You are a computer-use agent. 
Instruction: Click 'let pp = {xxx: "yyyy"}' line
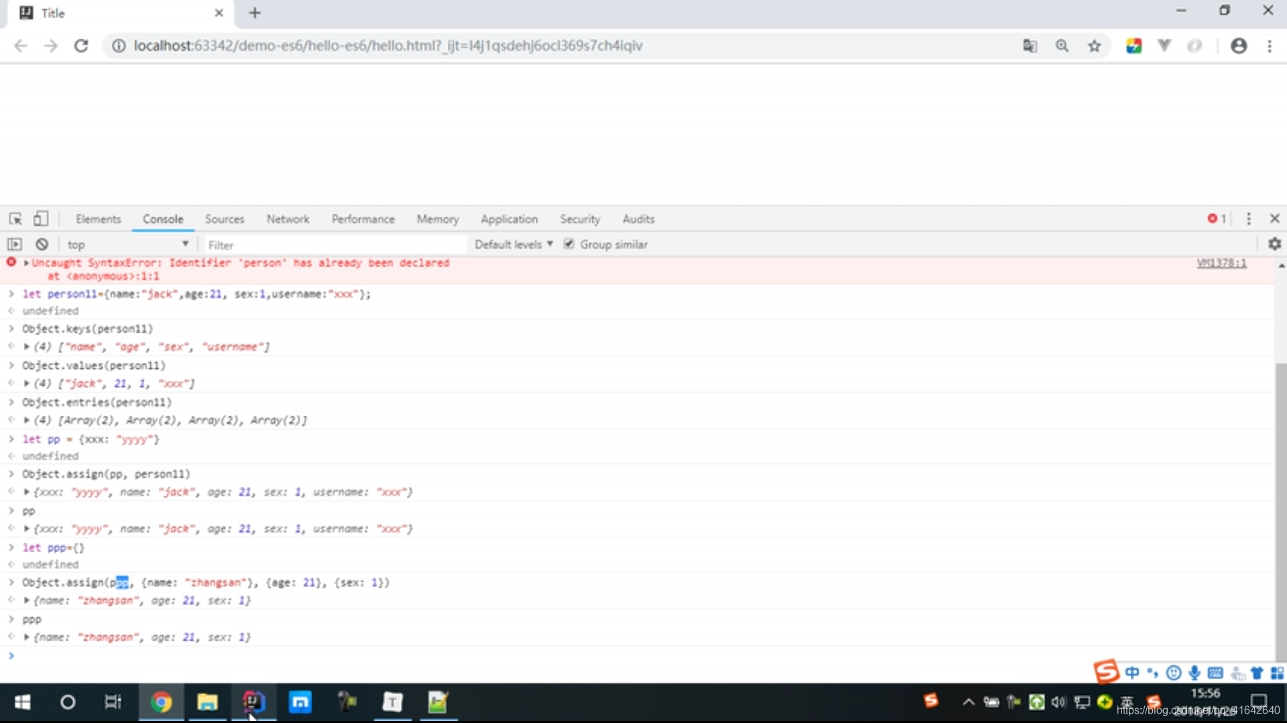click(91, 439)
